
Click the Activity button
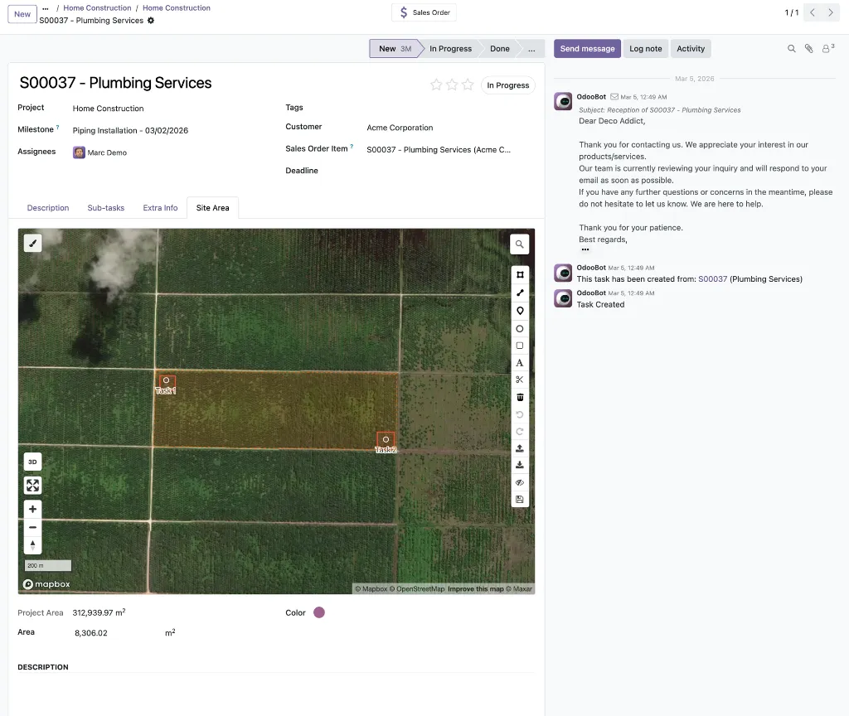pos(691,49)
